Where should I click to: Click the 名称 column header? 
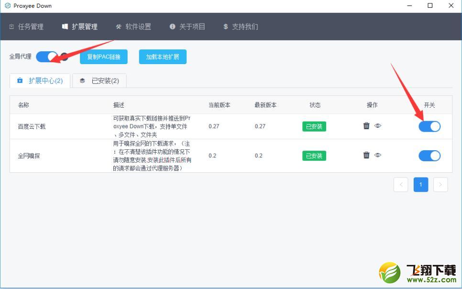23,105
